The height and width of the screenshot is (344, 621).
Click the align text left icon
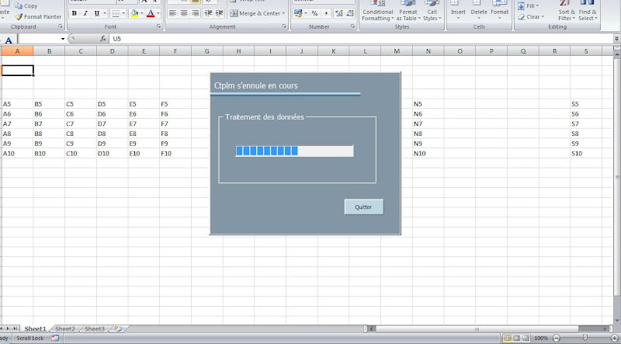click(173, 13)
